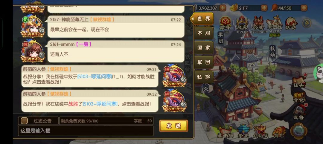Open the 活动 events drum icon

point(291,23)
